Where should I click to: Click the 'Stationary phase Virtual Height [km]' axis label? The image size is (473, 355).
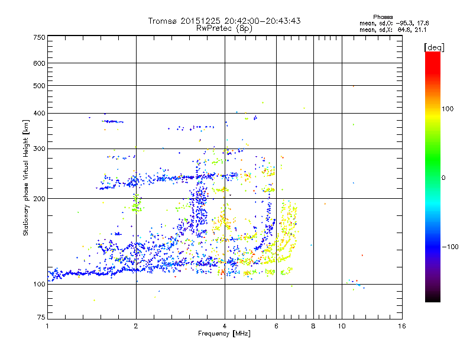pyautogui.click(x=26, y=178)
